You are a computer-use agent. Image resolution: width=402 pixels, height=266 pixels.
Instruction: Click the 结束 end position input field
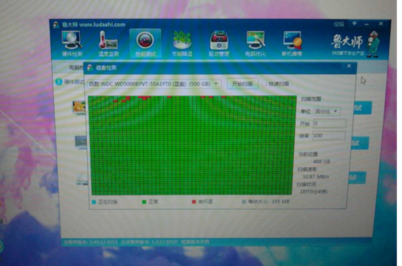coord(329,135)
